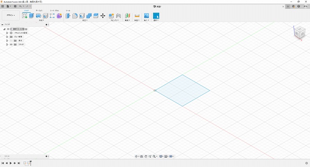Viewport: 310px width, 167px height.
Task: Select the Extrude tool in toolbar
Action: coord(32,16)
